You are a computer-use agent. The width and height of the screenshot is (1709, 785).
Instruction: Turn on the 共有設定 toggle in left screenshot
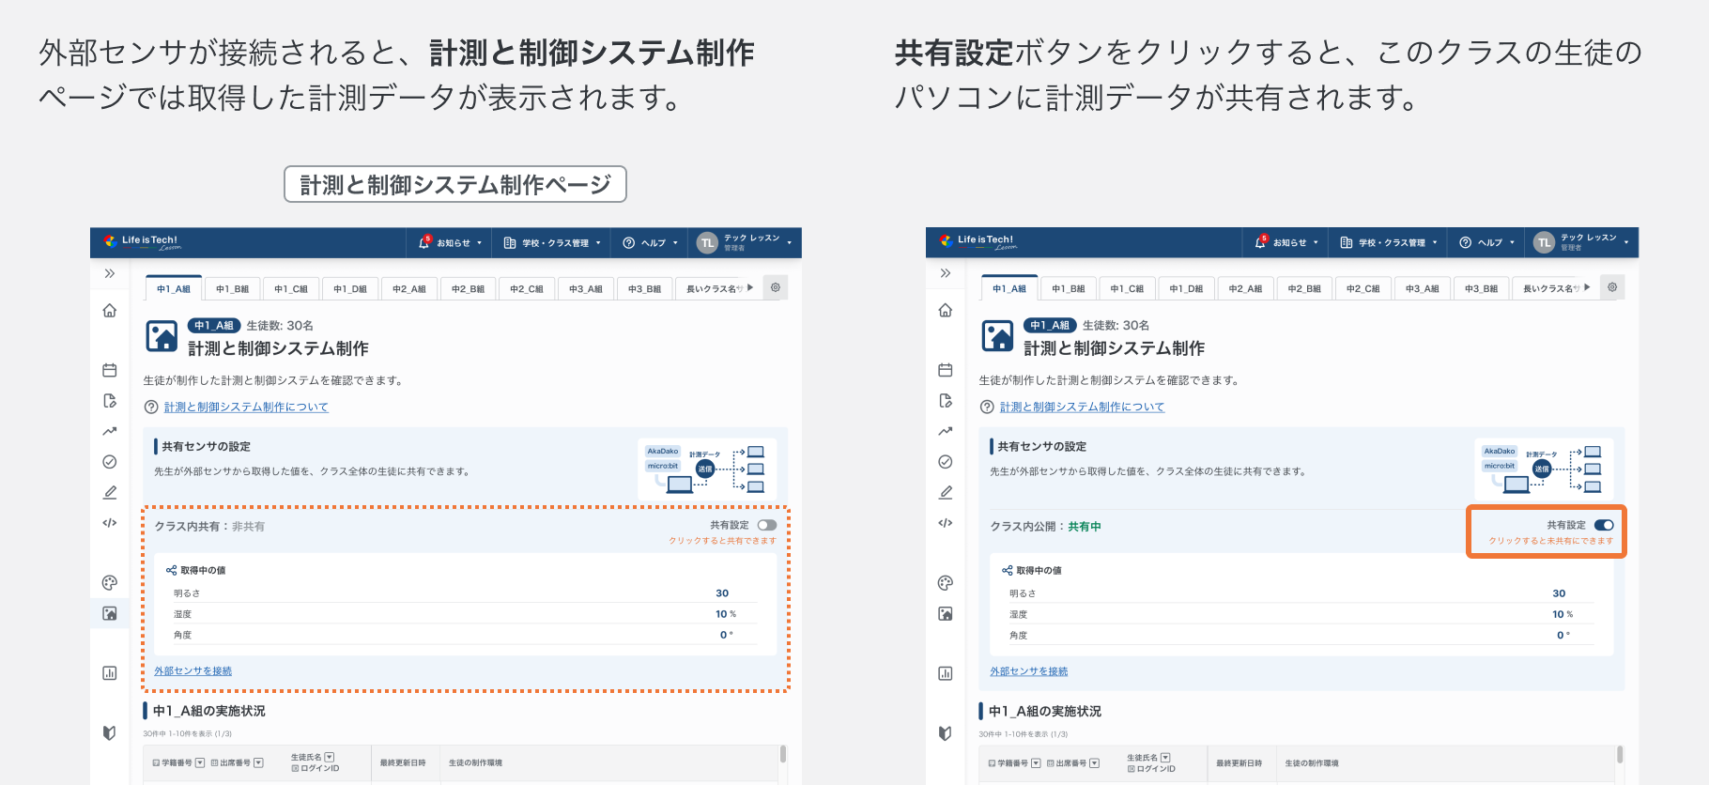click(x=767, y=526)
